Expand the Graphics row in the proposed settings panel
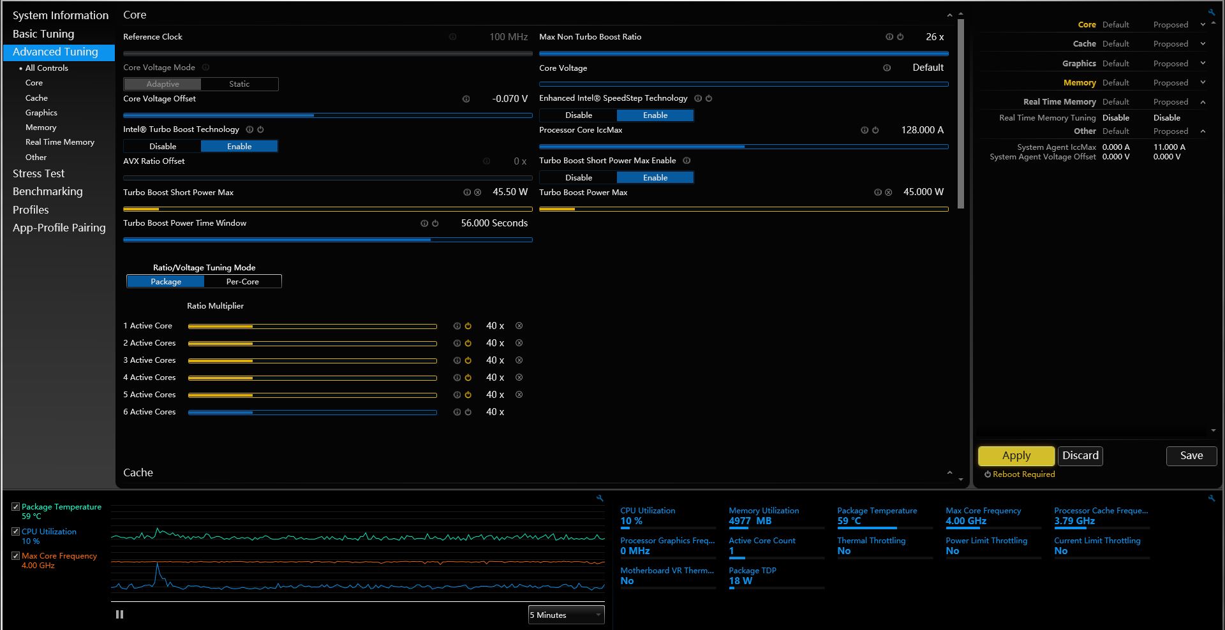Viewport: 1225px width, 630px height. tap(1203, 64)
